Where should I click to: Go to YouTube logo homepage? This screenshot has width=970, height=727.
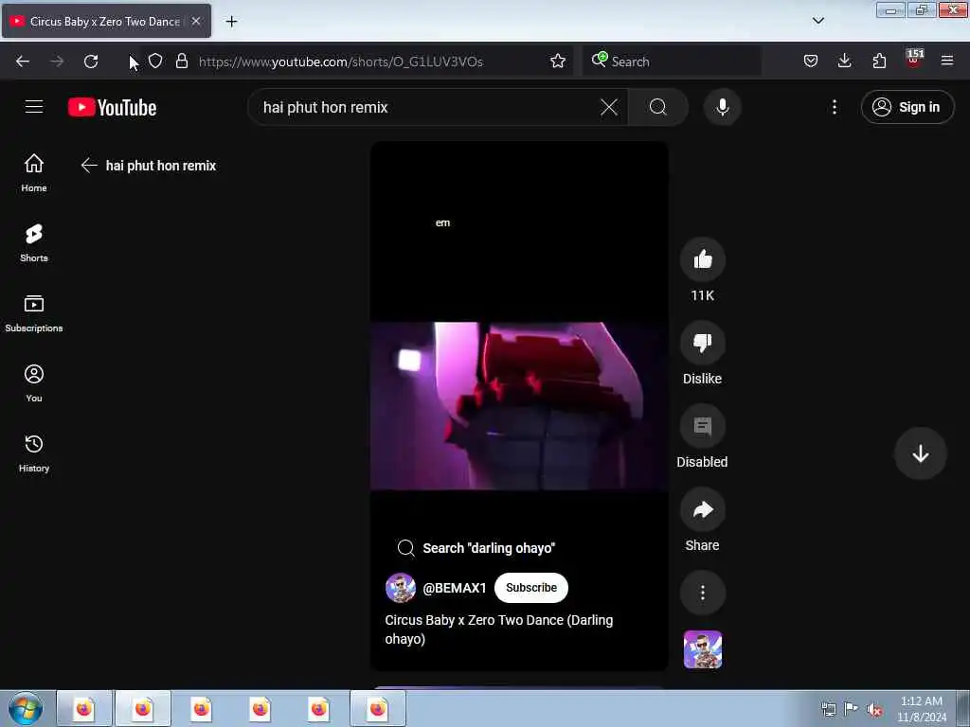click(112, 107)
